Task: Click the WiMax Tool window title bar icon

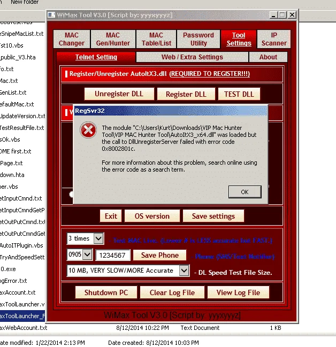Action: click(51, 15)
